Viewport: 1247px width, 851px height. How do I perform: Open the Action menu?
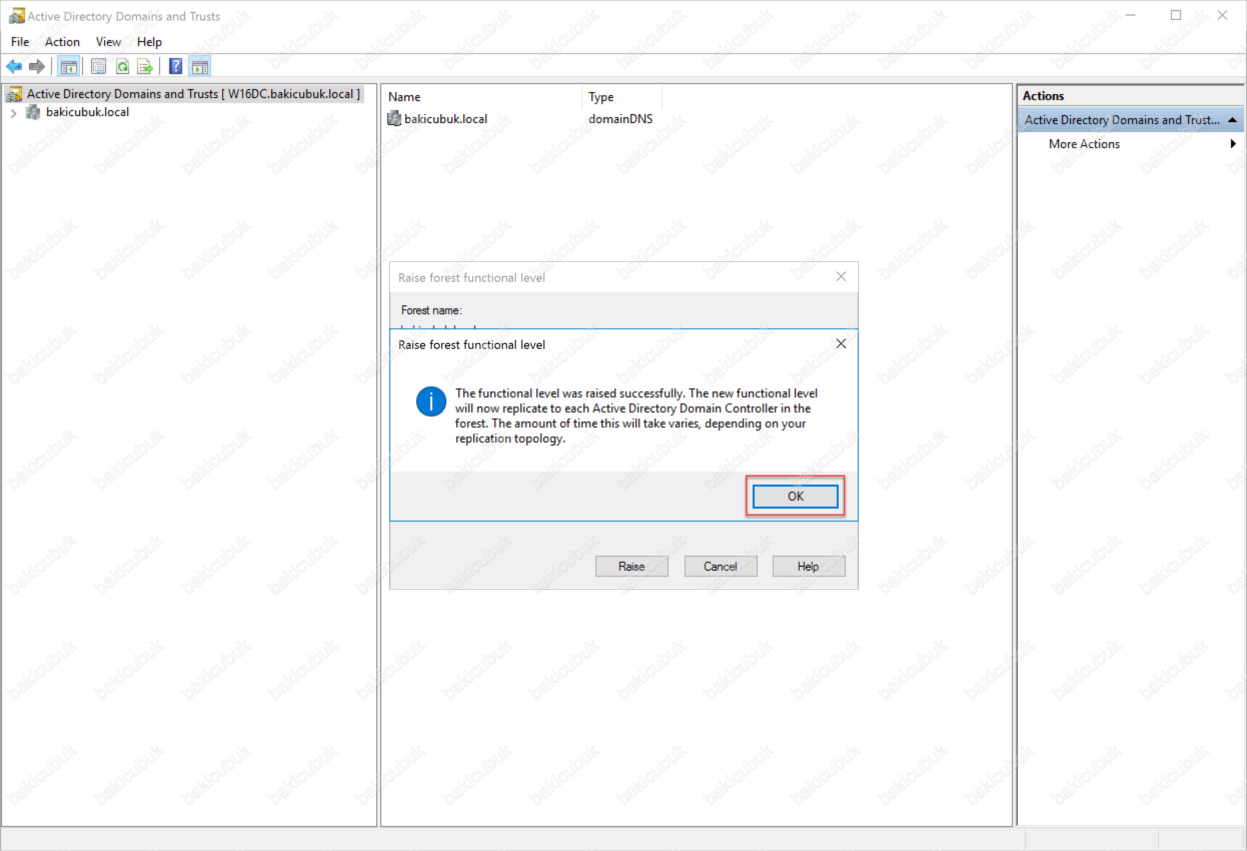tap(62, 42)
